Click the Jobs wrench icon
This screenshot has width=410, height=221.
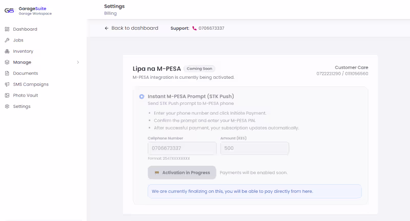click(x=7, y=40)
